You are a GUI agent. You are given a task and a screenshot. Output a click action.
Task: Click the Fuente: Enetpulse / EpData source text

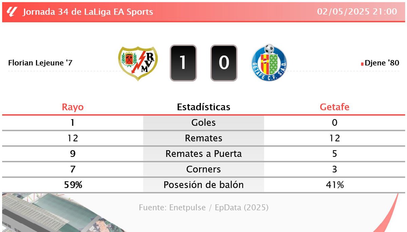pyautogui.click(x=203, y=208)
